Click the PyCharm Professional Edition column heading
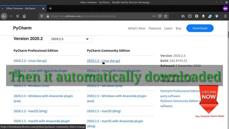 (x=36, y=51)
